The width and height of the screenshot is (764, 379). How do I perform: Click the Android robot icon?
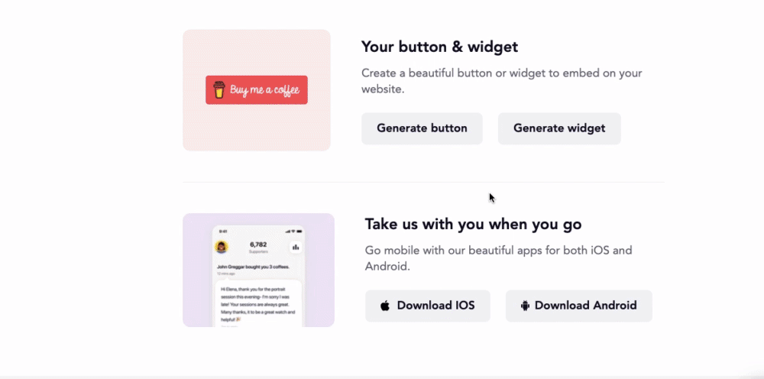click(x=525, y=306)
